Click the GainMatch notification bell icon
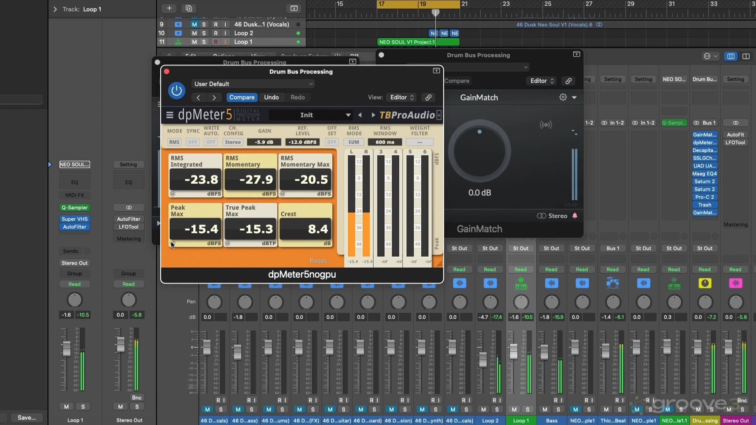This screenshot has height=425, width=756. (575, 216)
